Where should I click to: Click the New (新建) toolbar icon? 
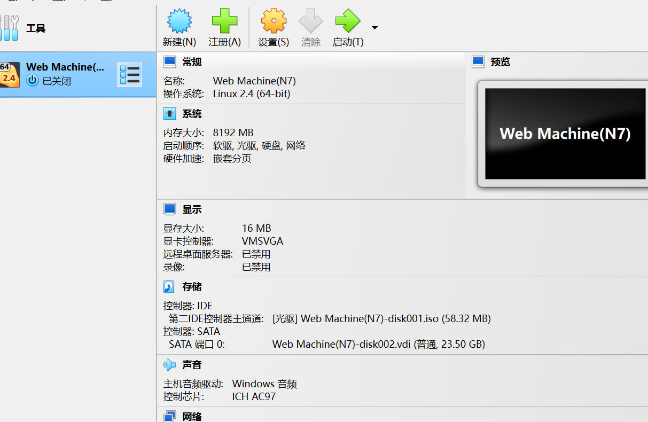(x=179, y=22)
